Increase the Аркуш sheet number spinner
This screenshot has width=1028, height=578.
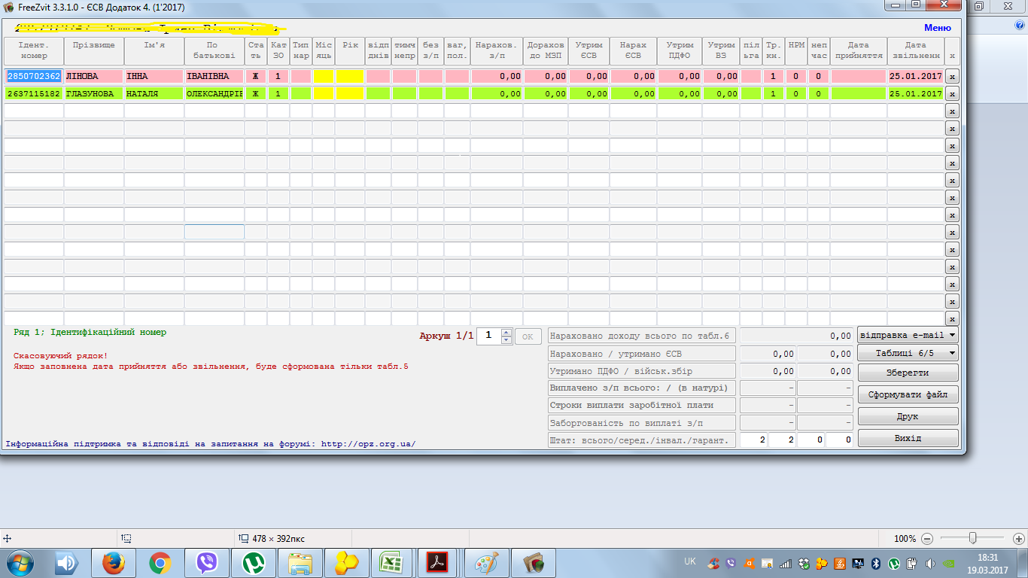[x=506, y=332]
